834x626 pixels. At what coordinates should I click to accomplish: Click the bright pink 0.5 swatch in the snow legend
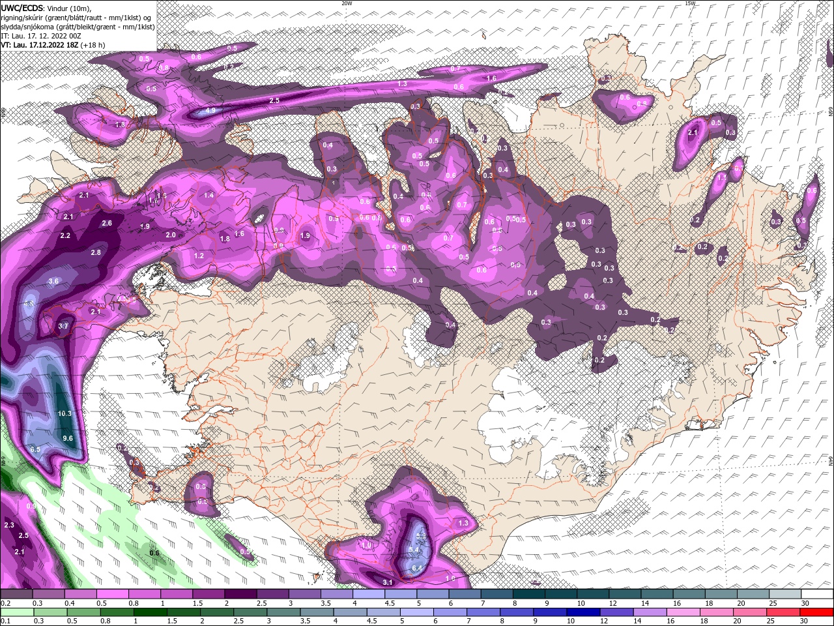[112, 593]
